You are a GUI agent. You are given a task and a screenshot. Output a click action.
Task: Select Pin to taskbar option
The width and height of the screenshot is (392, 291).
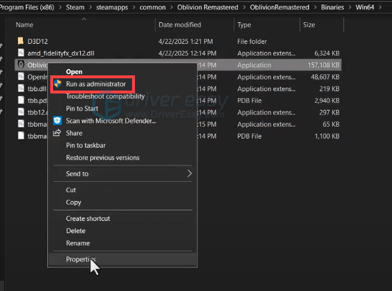coord(85,145)
